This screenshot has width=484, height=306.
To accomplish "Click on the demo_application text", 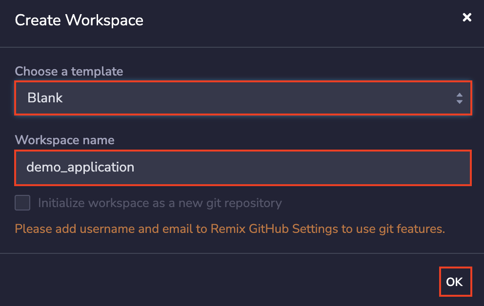I will (80, 168).
